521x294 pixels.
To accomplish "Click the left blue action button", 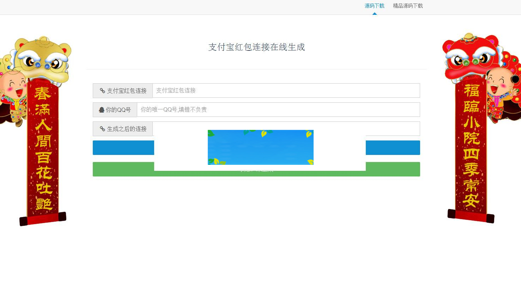I will pos(123,148).
